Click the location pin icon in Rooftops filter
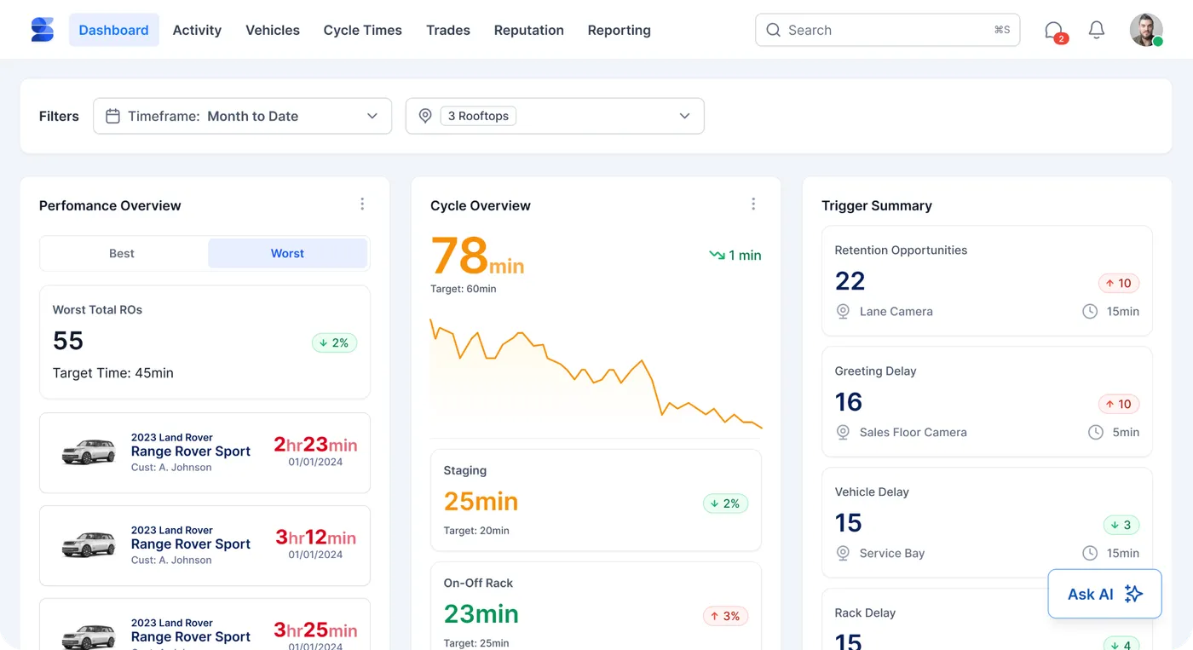Image resolution: width=1193 pixels, height=650 pixels. click(x=425, y=116)
